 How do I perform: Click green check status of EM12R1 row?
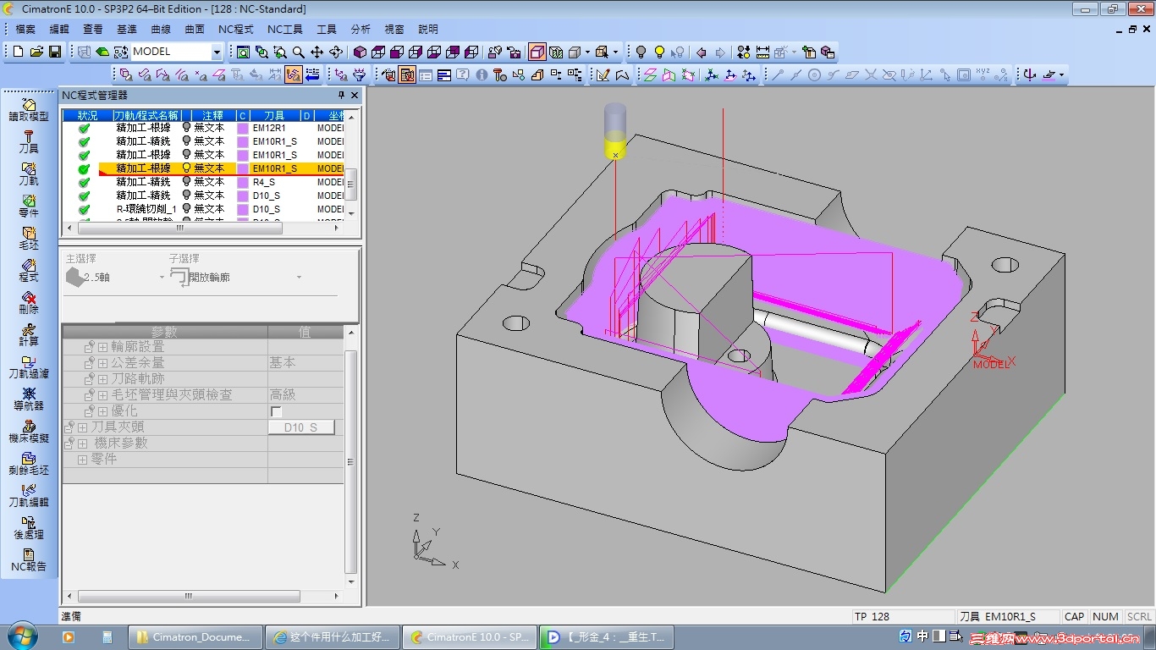pos(84,129)
